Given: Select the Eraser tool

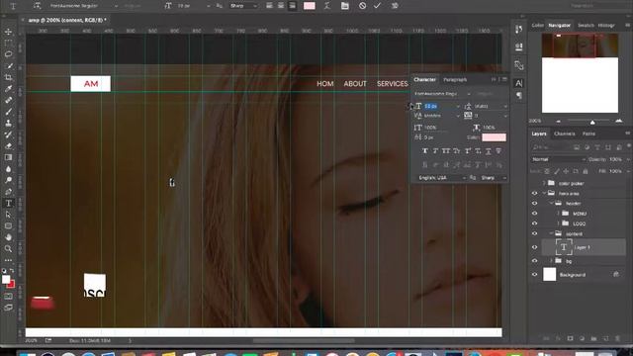Looking at the screenshot, I should (x=8, y=145).
